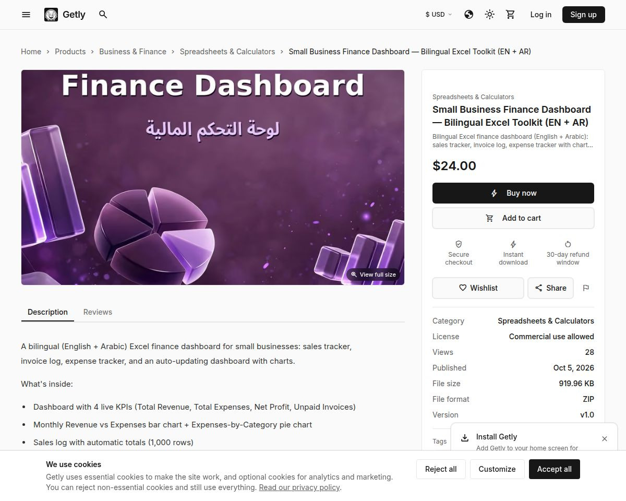Click version value v1.0

click(587, 415)
